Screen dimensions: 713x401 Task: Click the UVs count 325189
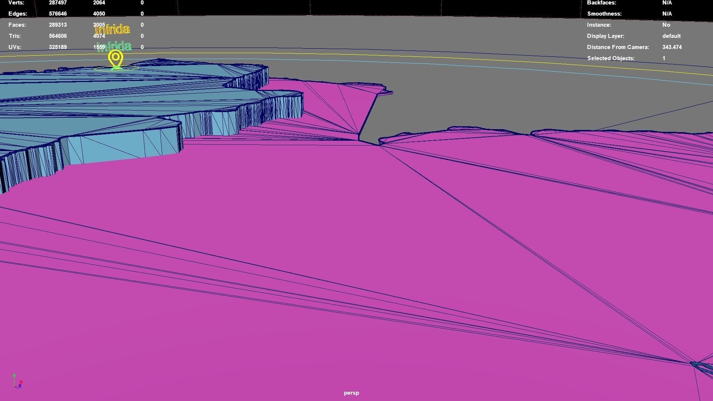pyautogui.click(x=58, y=47)
